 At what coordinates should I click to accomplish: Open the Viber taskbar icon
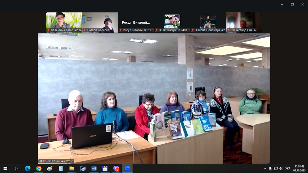116,169
